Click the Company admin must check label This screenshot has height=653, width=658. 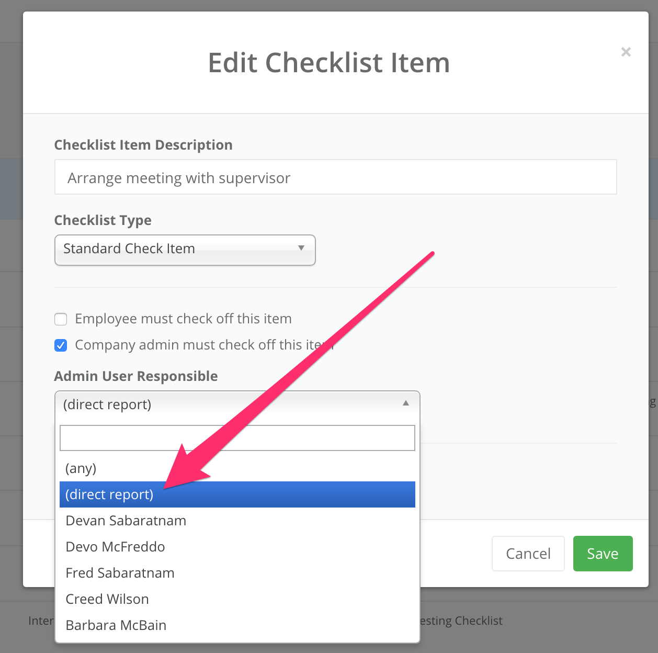pyautogui.click(x=204, y=345)
